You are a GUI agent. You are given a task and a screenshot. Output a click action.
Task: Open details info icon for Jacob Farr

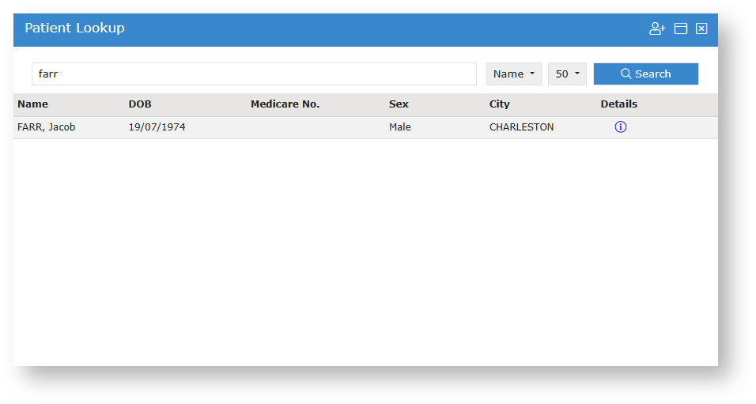pos(620,127)
